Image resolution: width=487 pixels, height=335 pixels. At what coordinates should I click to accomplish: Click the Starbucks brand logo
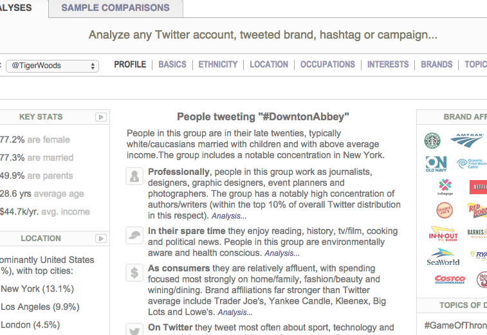click(432, 140)
